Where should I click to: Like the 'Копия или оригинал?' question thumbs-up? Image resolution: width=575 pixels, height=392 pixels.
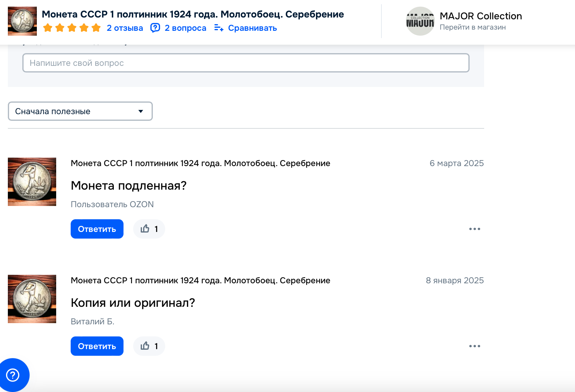pyautogui.click(x=149, y=346)
